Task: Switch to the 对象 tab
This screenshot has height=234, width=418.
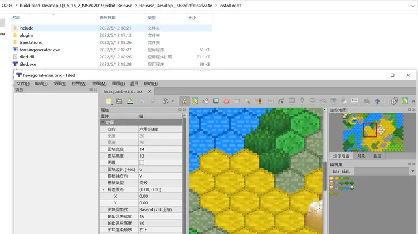Action: click(x=361, y=156)
